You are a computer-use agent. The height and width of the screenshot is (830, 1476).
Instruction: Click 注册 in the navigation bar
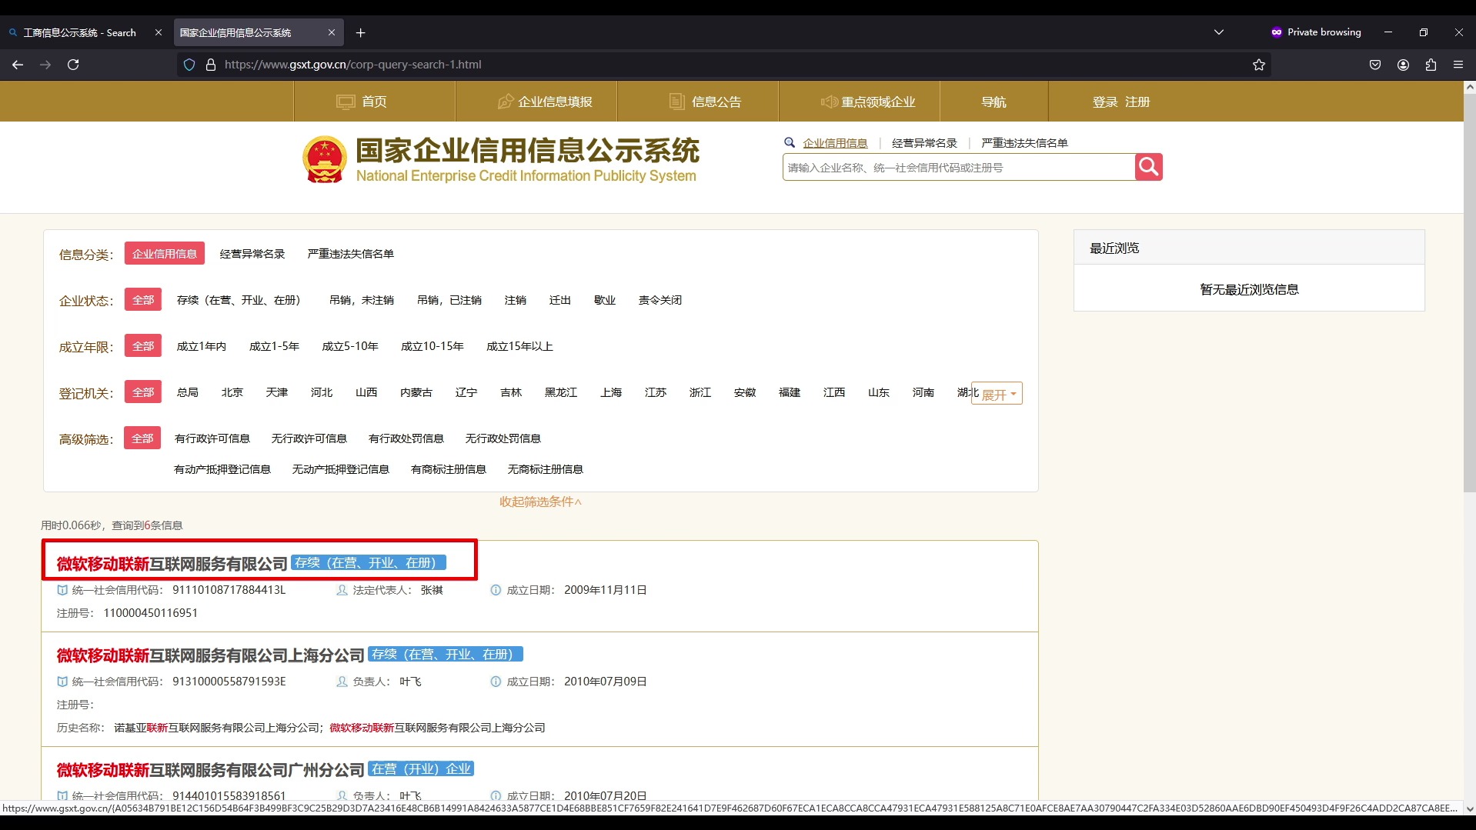1137,102
